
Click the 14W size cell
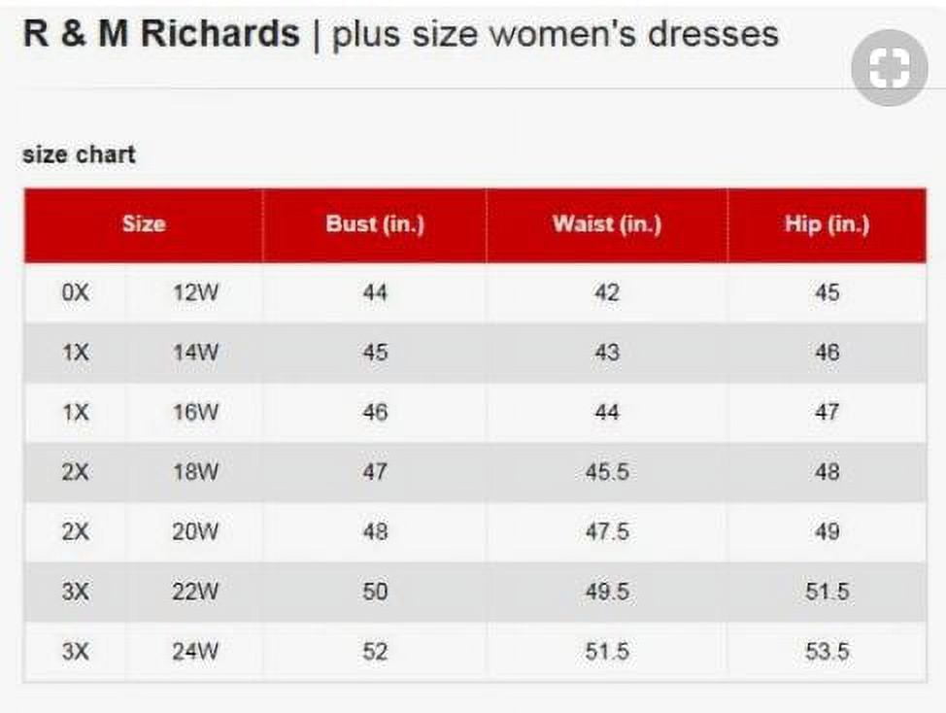coord(195,353)
